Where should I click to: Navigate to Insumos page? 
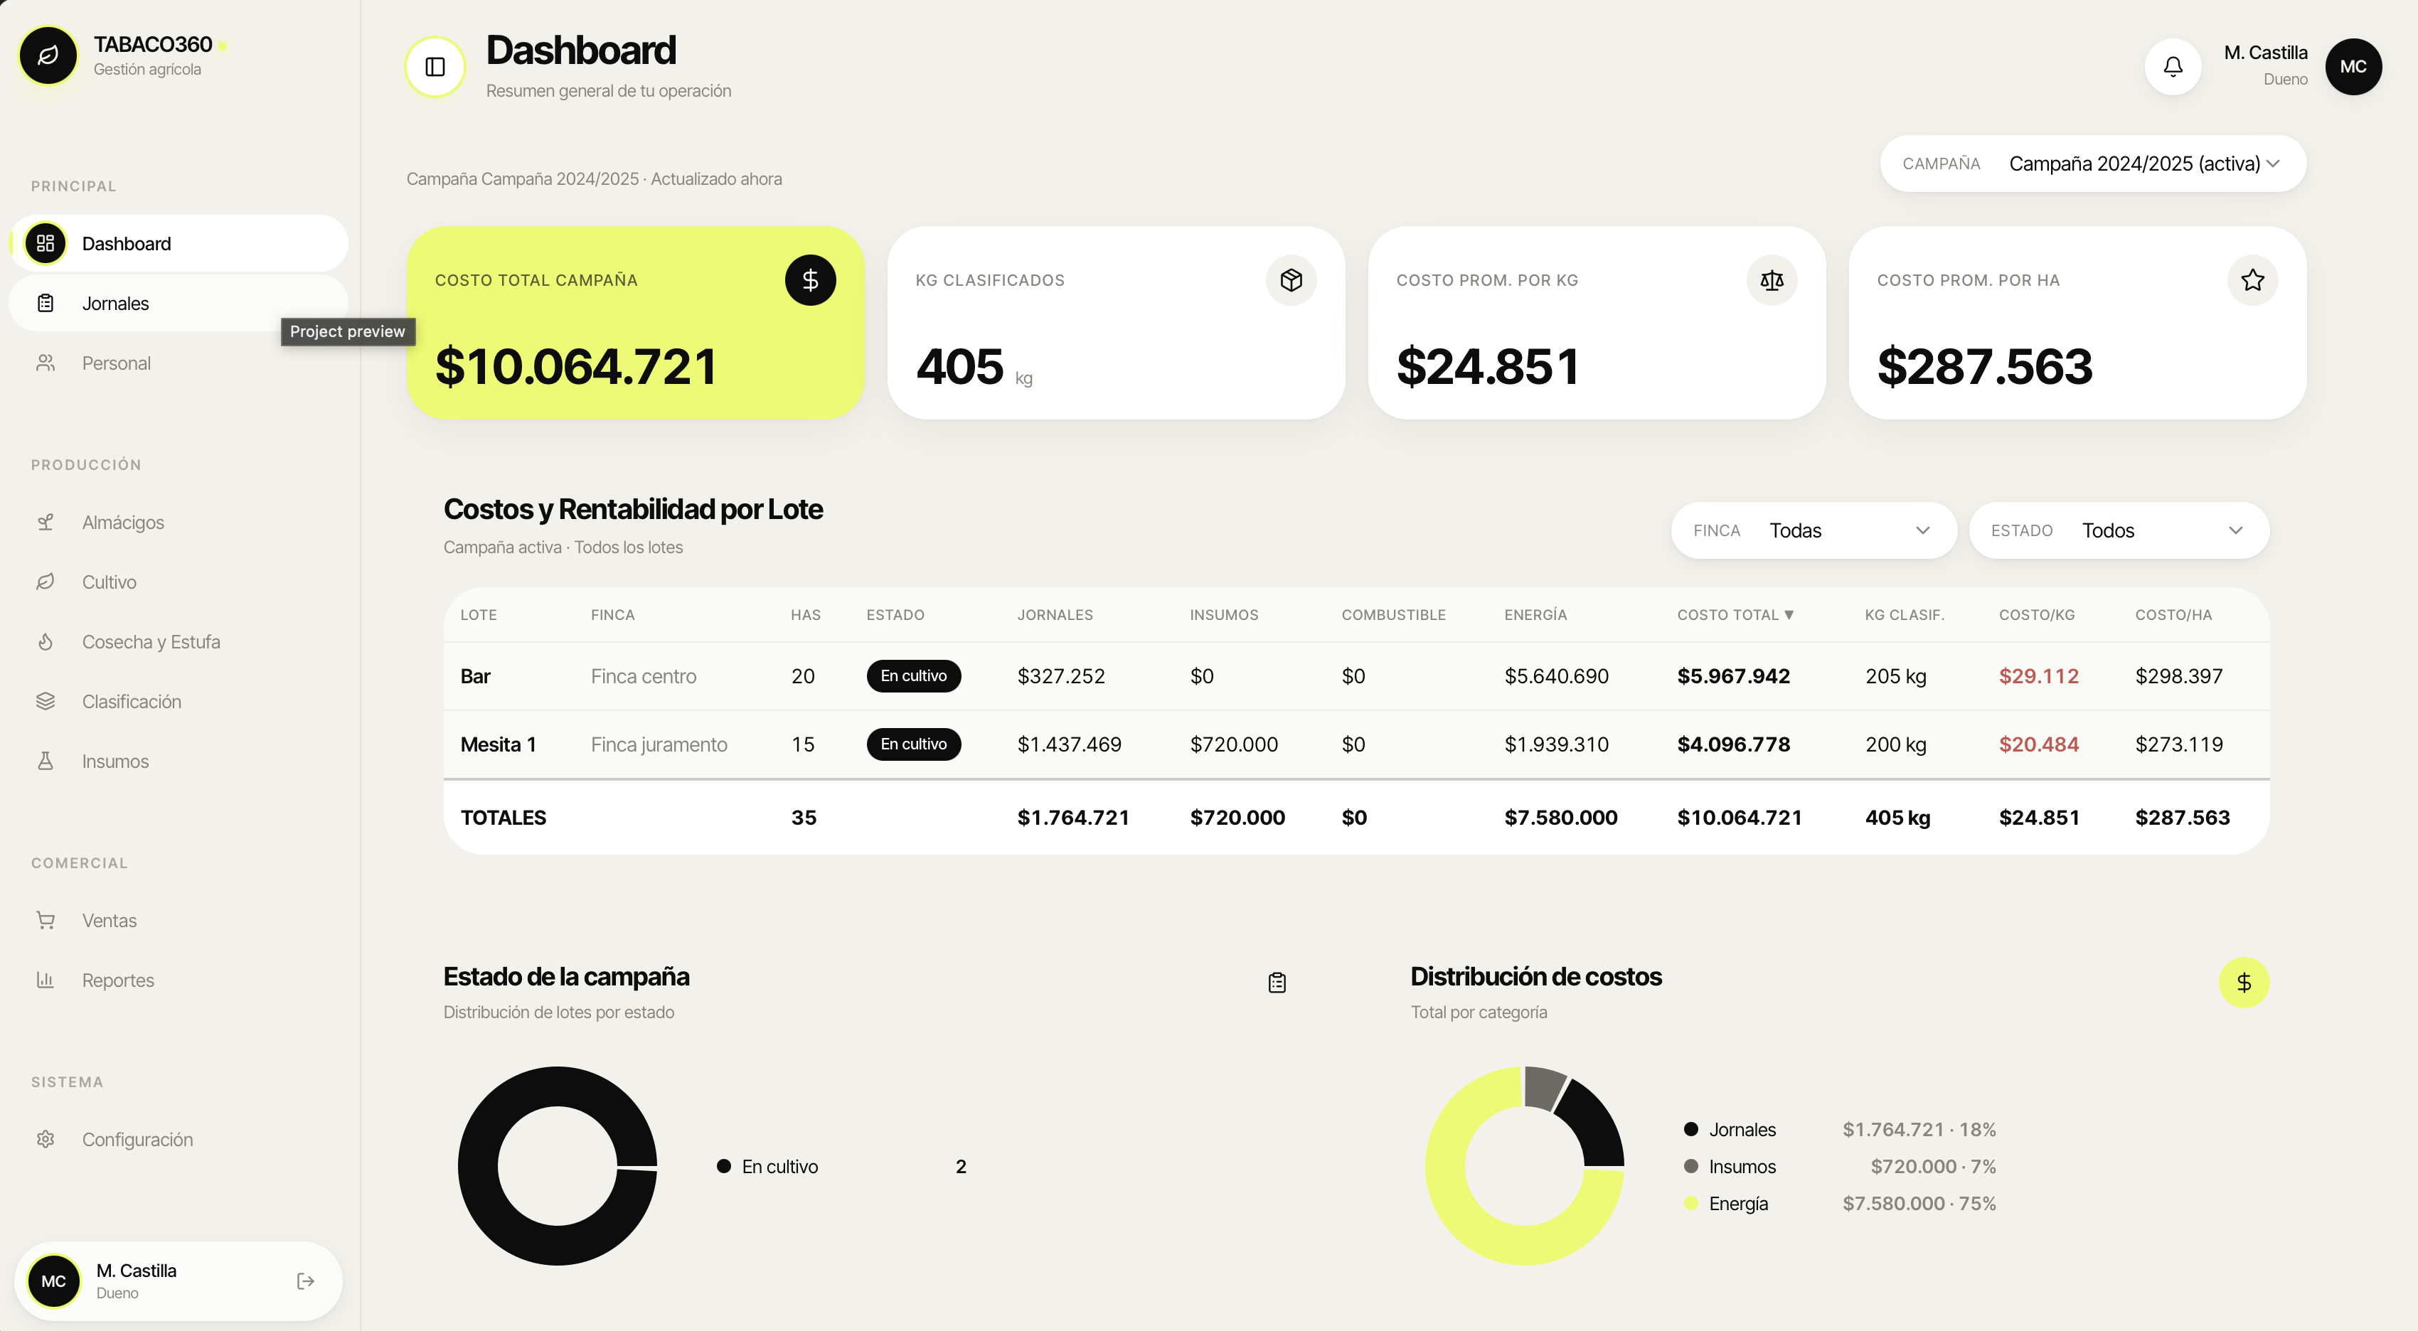[x=179, y=761]
